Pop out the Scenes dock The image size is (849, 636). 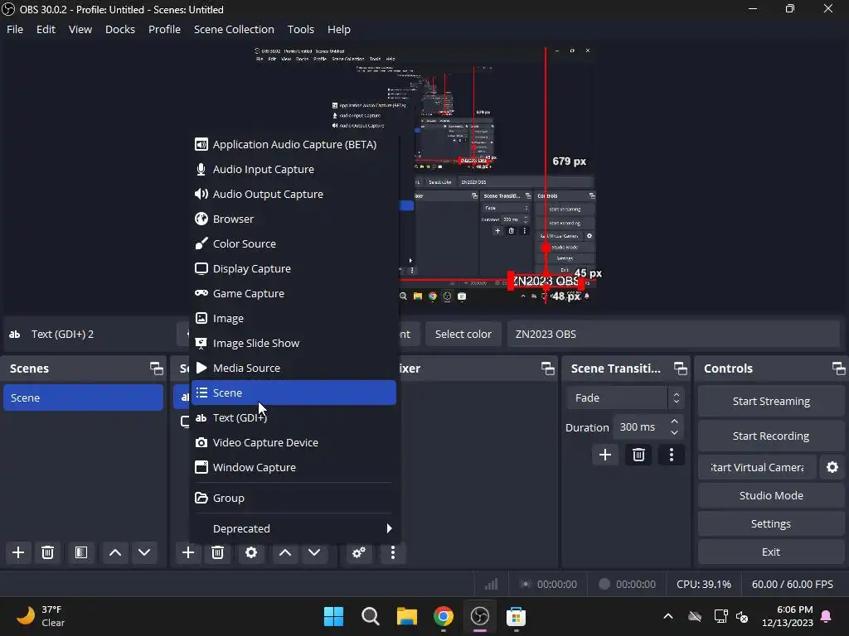click(x=157, y=369)
